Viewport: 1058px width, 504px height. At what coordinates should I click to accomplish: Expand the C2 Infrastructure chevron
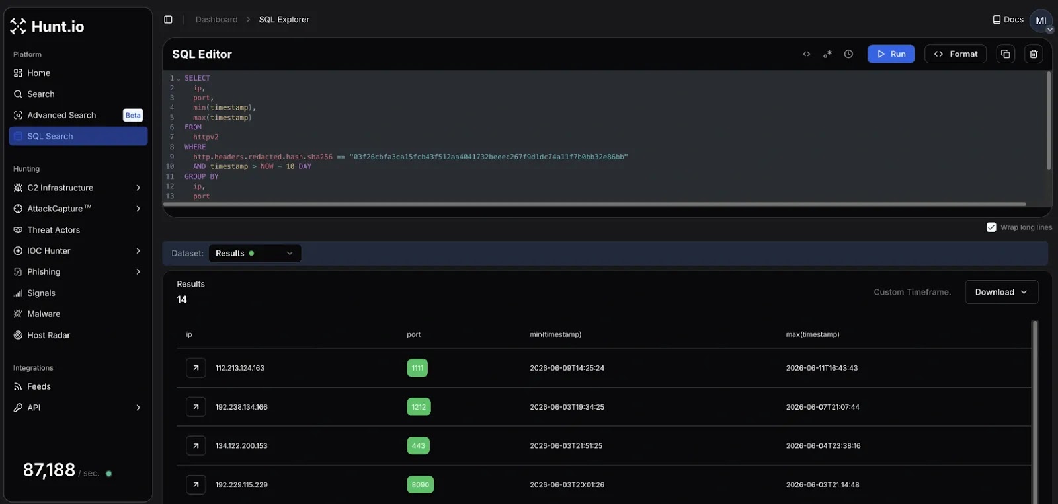(138, 188)
